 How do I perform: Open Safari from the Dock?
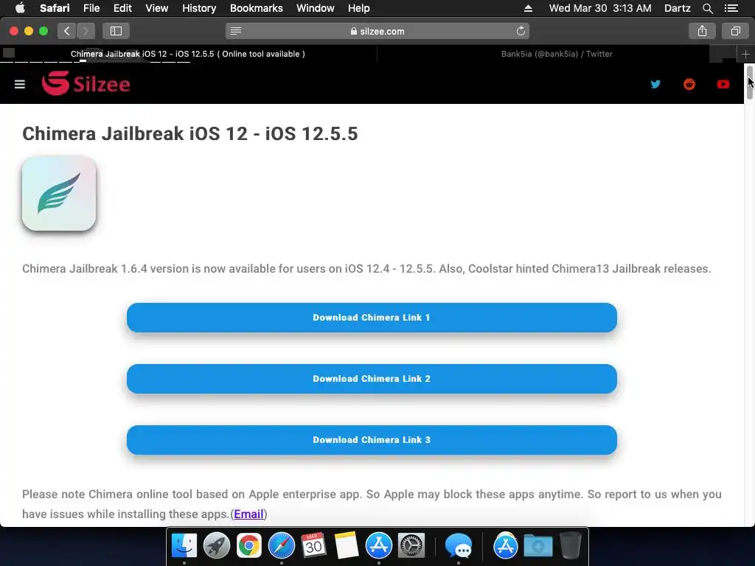(281, 546)
